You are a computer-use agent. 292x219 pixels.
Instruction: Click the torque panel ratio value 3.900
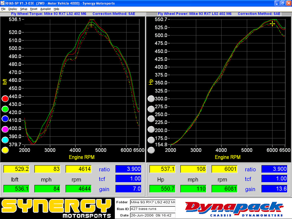tap(128, 169)
